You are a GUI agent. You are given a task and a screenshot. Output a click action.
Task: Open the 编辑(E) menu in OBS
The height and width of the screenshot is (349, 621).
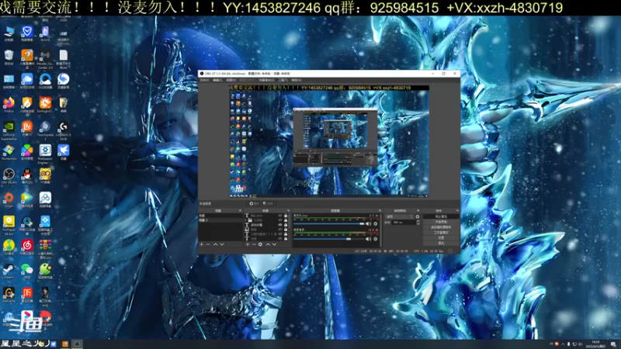point(217,80)
